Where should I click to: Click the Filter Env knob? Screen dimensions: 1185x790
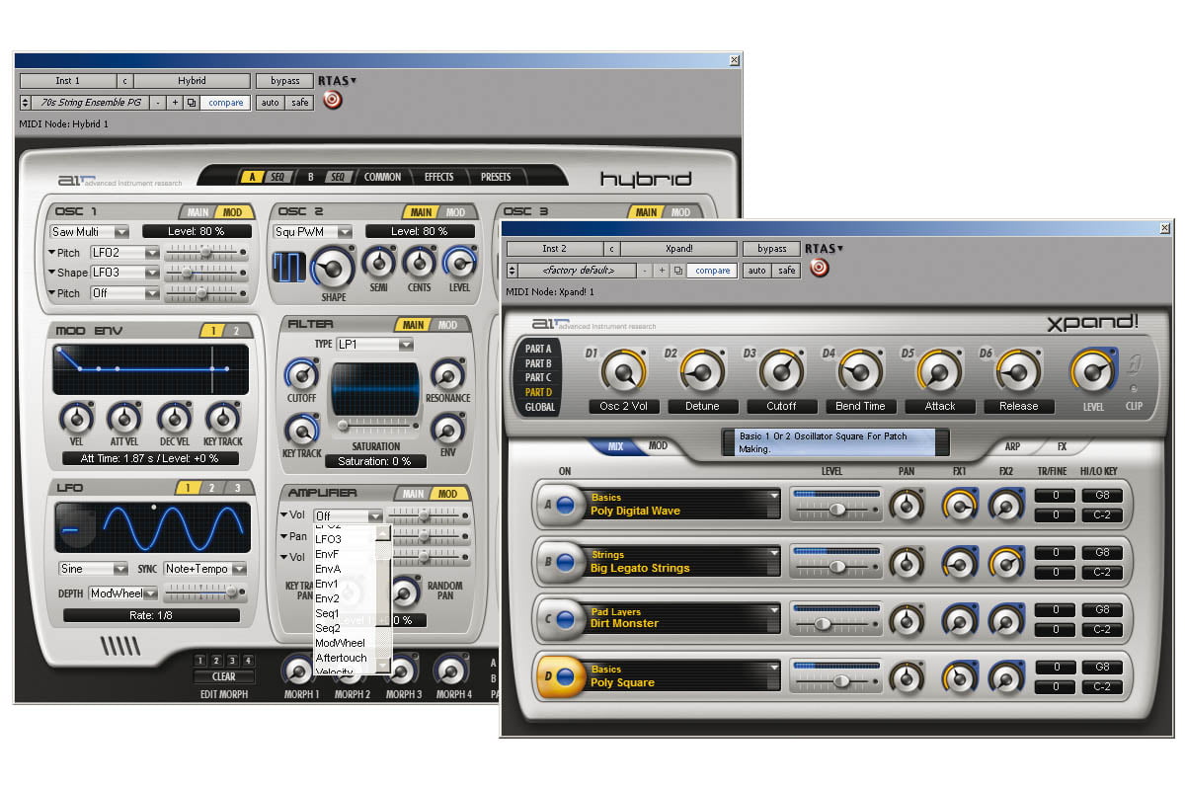(x=447, y=431)
